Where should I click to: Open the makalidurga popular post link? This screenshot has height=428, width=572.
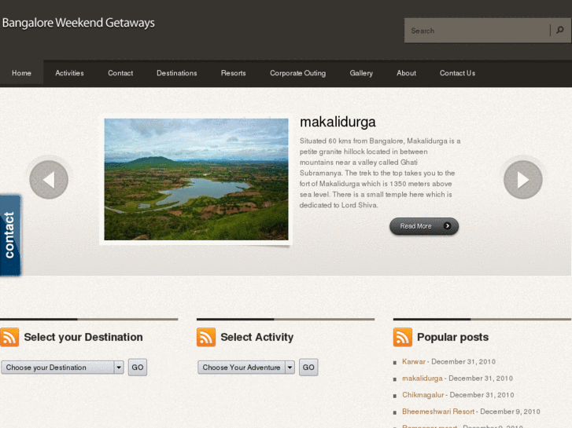click(x=423, y=378)
